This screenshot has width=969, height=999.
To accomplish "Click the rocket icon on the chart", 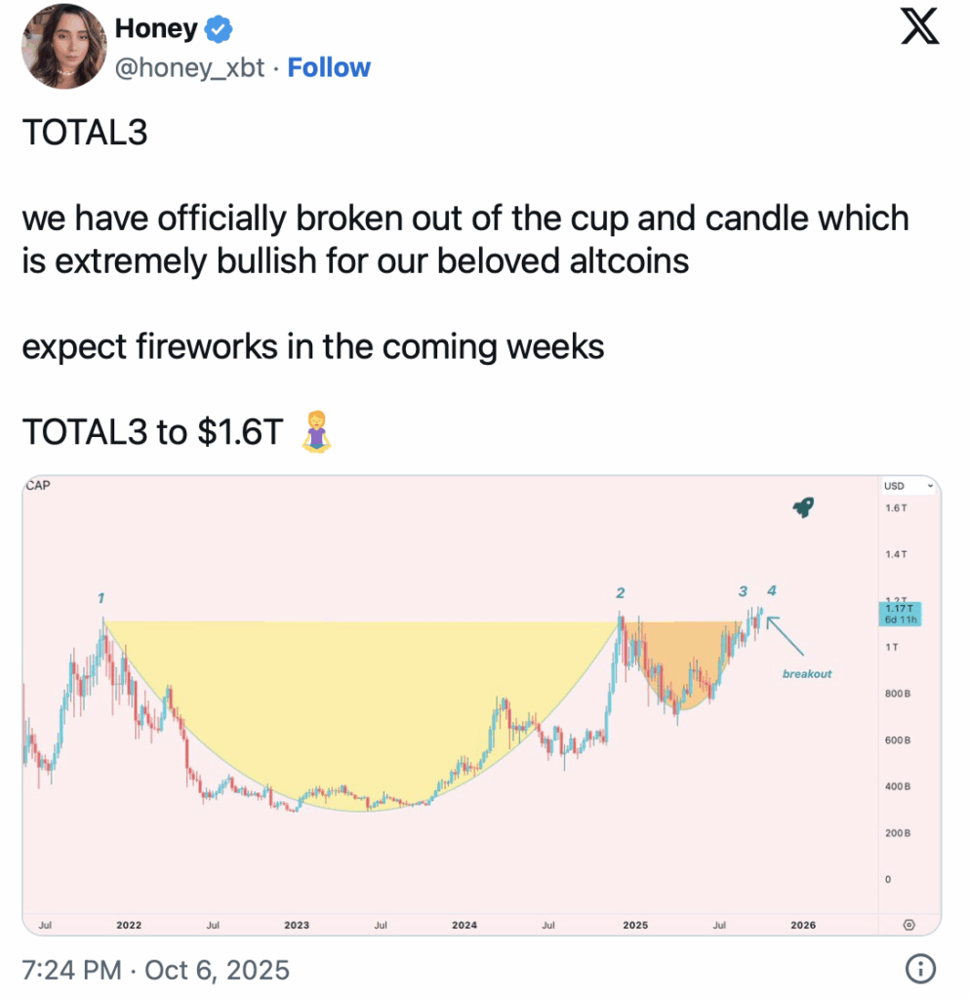I will [x=803, y=507].
